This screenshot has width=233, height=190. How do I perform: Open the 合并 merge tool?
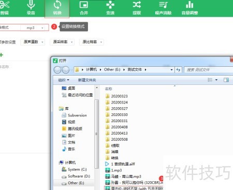pyautogui.click(x=84, y=8)
